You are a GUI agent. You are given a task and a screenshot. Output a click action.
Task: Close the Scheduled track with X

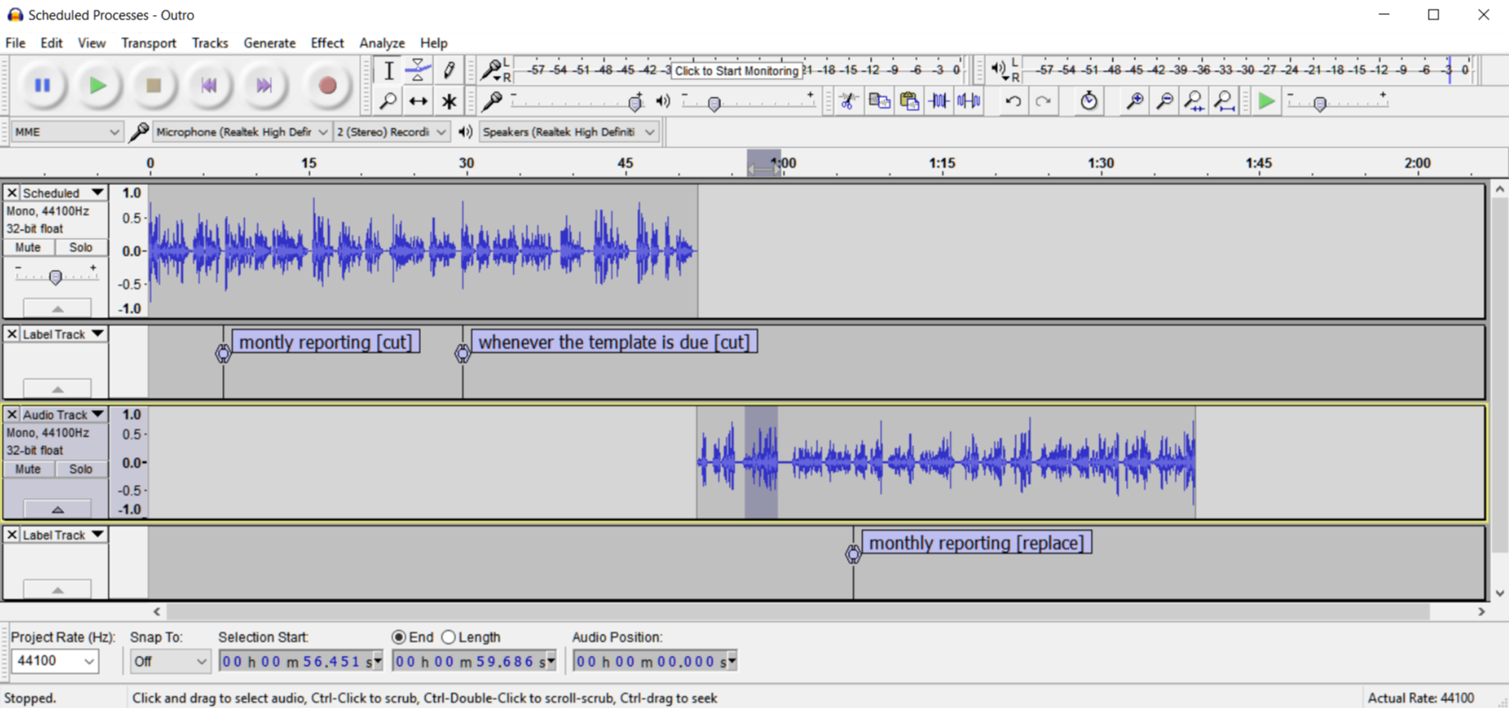(x=11, y=192)
